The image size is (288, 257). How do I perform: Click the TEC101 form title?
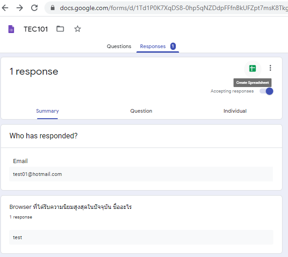click(x=36, y=29)
